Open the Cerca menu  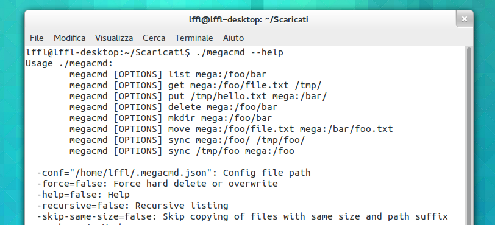pyautogui.click(x=154, y=38)
